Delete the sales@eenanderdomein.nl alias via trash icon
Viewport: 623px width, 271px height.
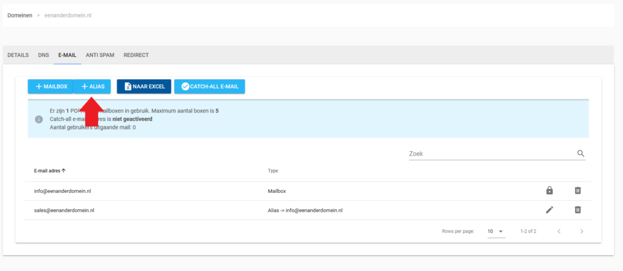coord(578,210)
